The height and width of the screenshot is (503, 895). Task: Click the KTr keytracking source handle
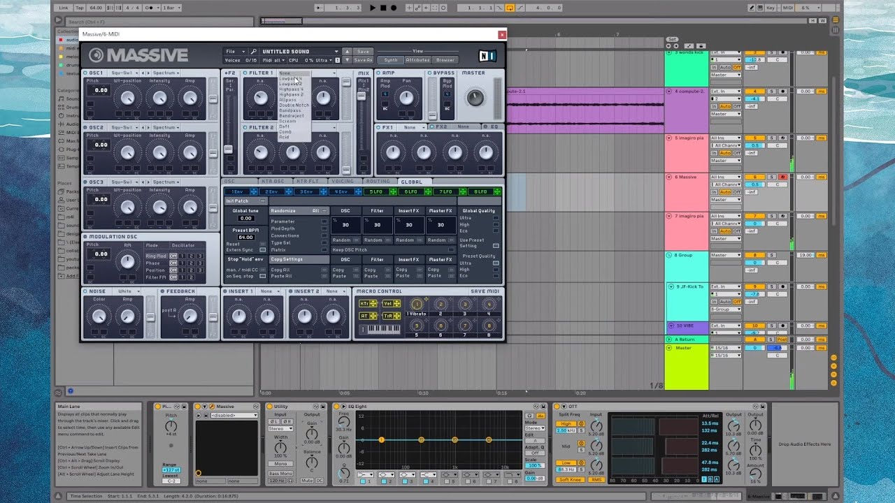click(373, 304)
